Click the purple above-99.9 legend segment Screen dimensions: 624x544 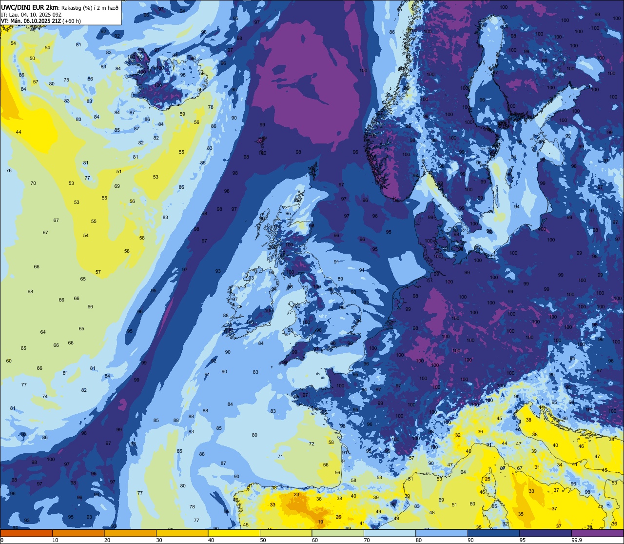[597, 533]
